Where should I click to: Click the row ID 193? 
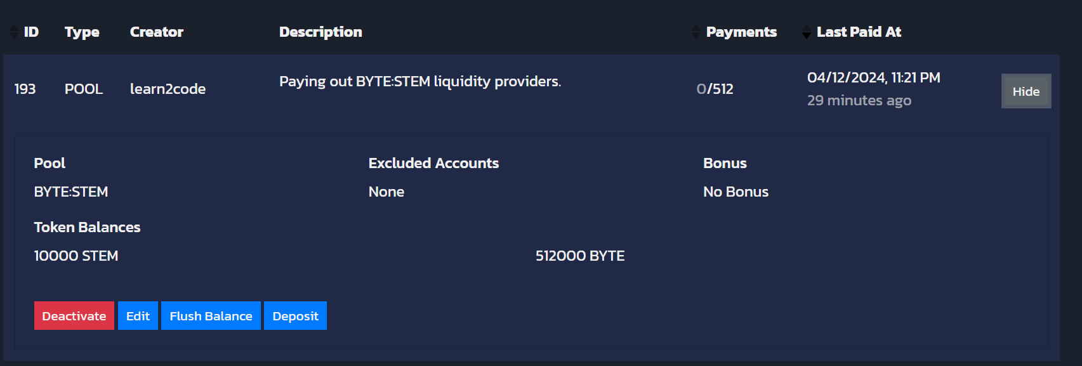point(25,89)
